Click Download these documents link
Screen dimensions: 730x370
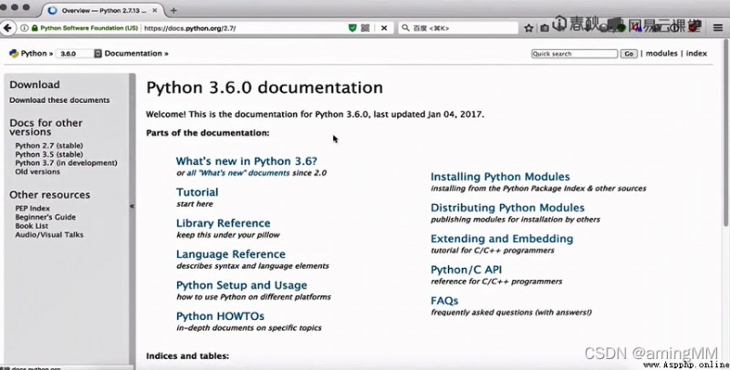(x=59, y=100)
